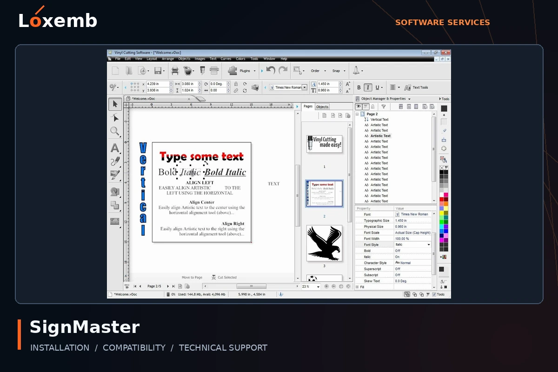Toggle Underline formatting button

377,87
